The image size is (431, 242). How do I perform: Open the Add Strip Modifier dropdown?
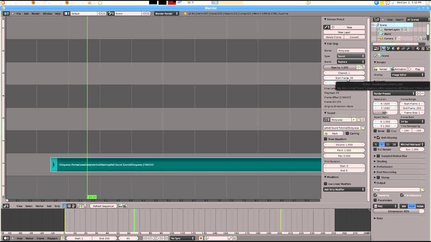(x=344, y=190)
